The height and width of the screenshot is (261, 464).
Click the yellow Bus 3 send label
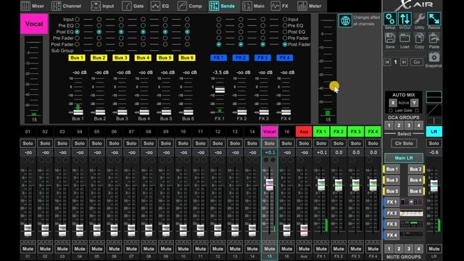pos(121,58)
